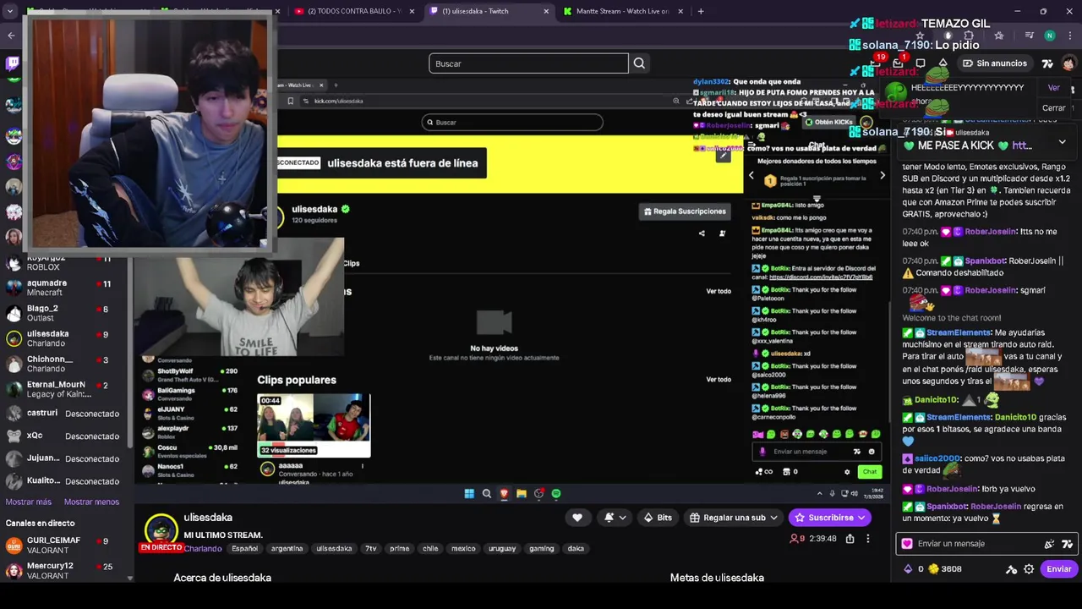Image resolution: width=1082 pixels, height=609 pixels.
Task: Click the search magnifier button beside Buscar
Action: point(639,63)
